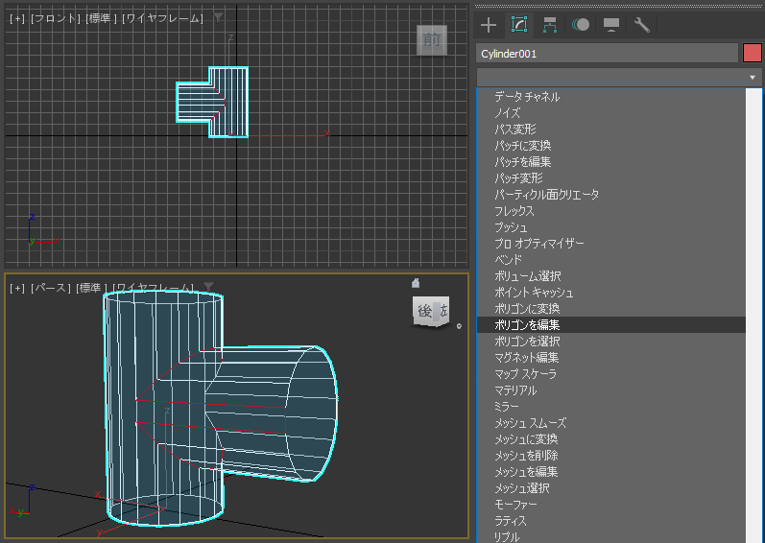Image resolution: width=765 pixels, height=543 pixels.
Task: Select メッシュ選択 modifier
Action: point(611,488)
